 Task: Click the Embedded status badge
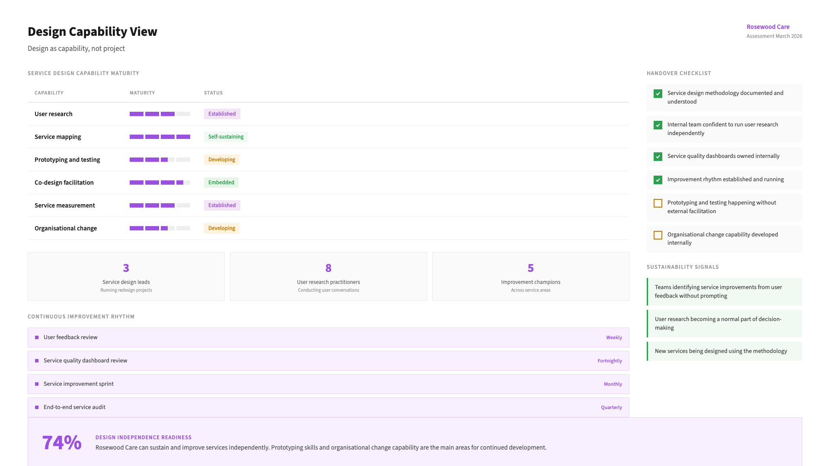coord(221,183)
